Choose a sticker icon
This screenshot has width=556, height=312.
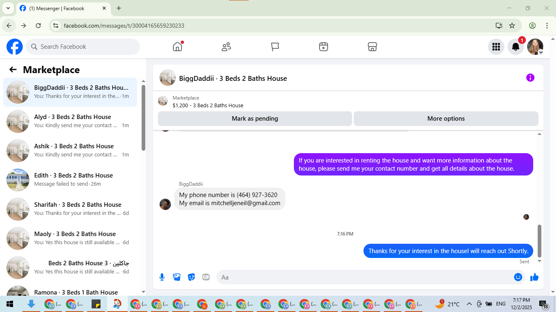(191, 277)
